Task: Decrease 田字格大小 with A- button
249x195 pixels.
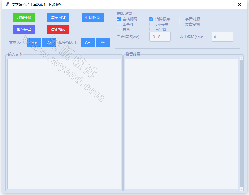Action: [x=103, y=42]
